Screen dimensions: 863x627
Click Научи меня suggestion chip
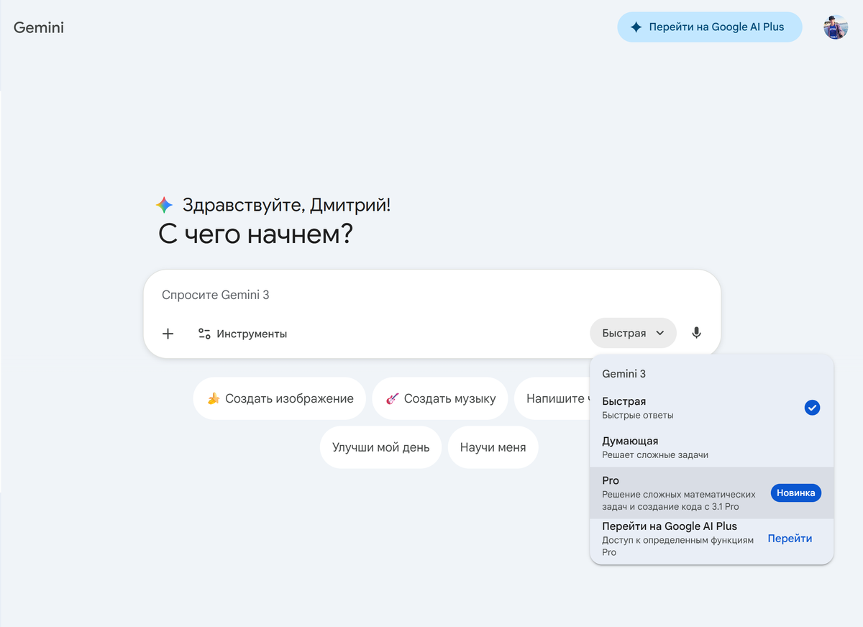(493, 447)
